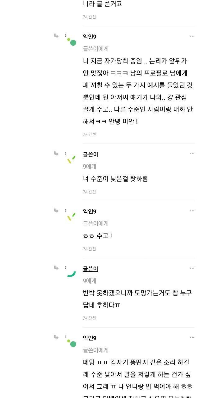Click avatar next to '너 수준이 낮은걸 탓하렴'
Viewport: 199px width, 398px height.
(71, 159)
